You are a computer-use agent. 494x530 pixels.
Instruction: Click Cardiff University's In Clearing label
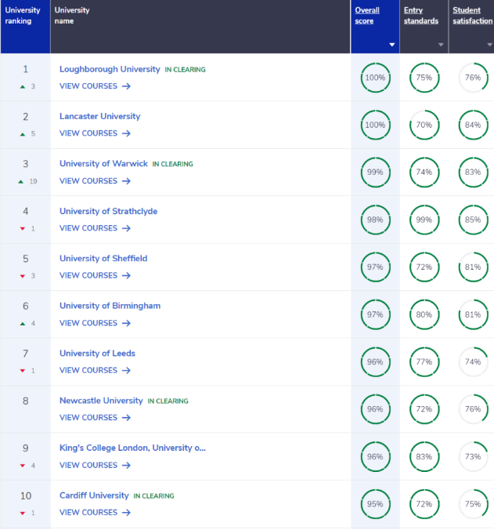pos(153,496)
